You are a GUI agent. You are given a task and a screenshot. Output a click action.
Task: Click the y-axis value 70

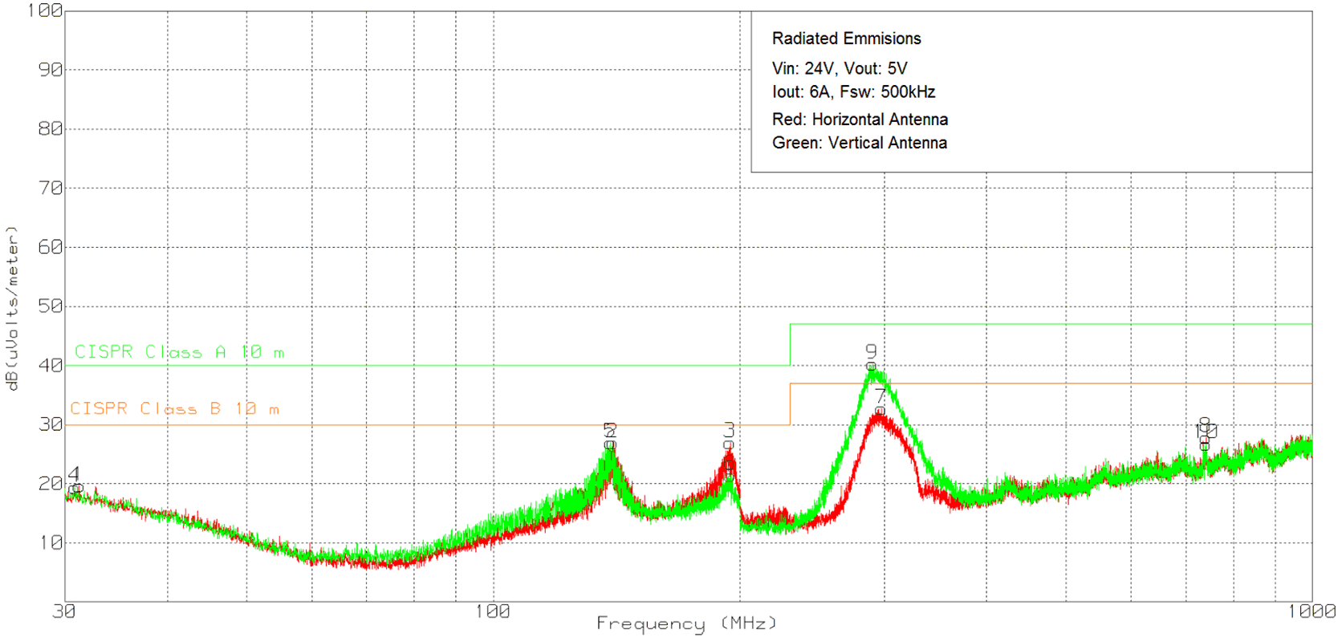click(50, 188)
